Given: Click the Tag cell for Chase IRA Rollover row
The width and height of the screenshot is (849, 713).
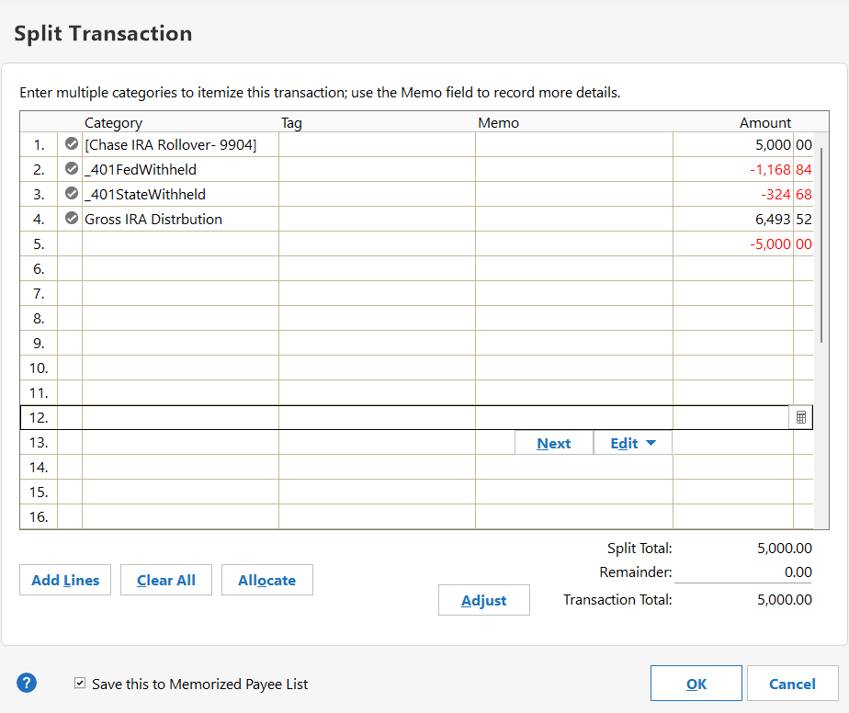Looking at the screenshot, I should coord(377,144).
